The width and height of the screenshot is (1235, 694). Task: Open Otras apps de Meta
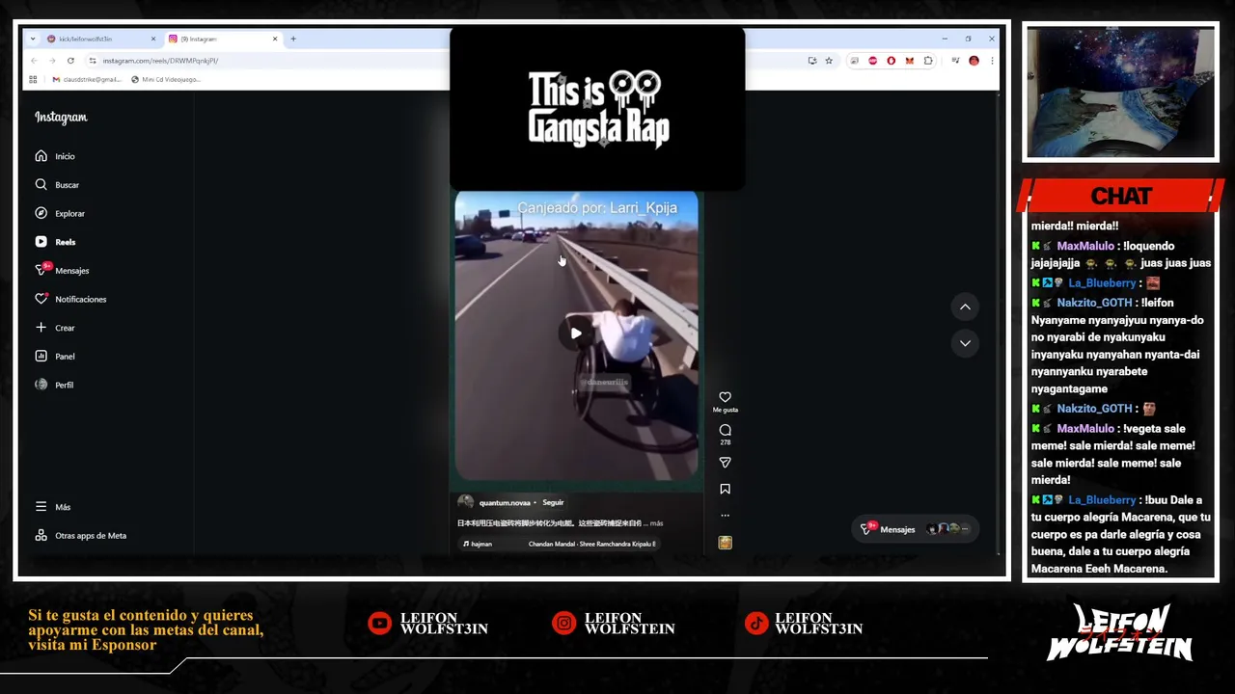80,536
